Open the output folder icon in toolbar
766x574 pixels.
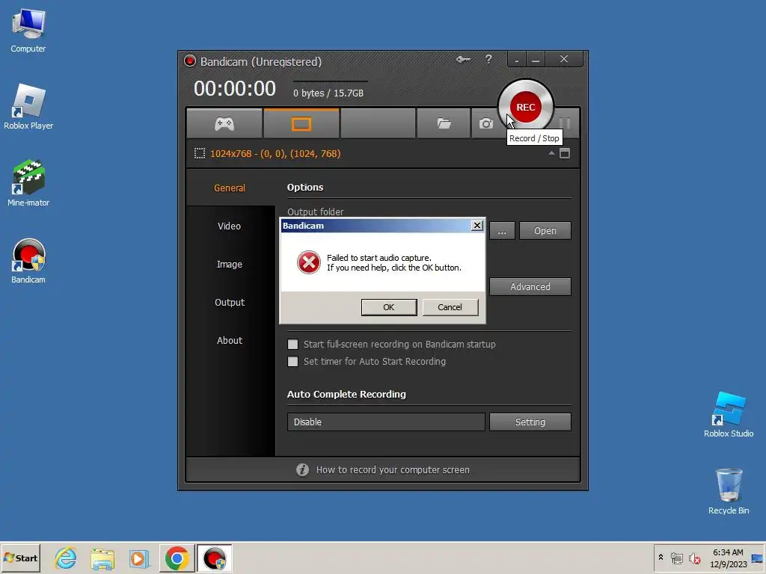click(x=444, y=123)
